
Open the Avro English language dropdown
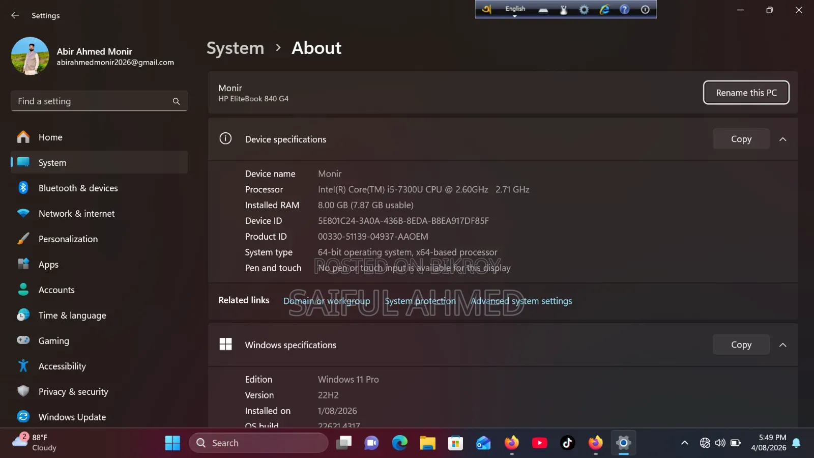pos(515,10)
